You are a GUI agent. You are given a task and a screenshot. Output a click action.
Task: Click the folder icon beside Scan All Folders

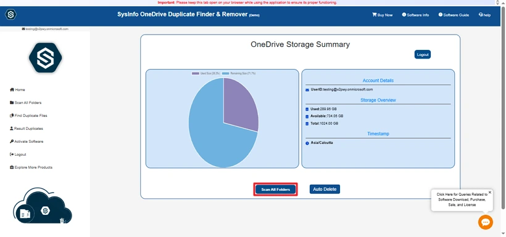click(12, 103)
